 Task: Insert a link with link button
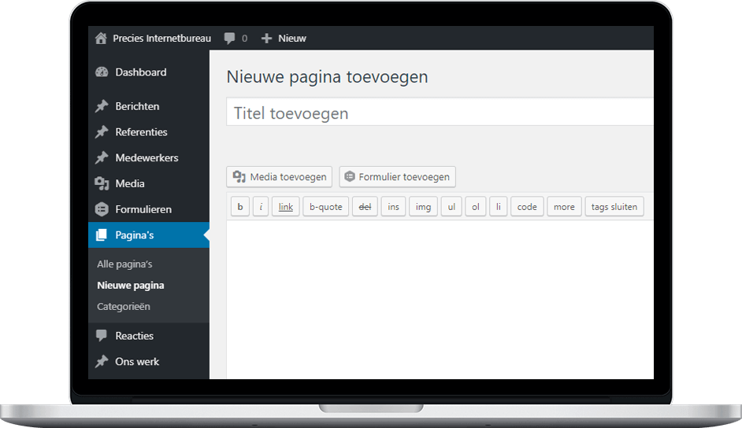[x=285, y=206]
